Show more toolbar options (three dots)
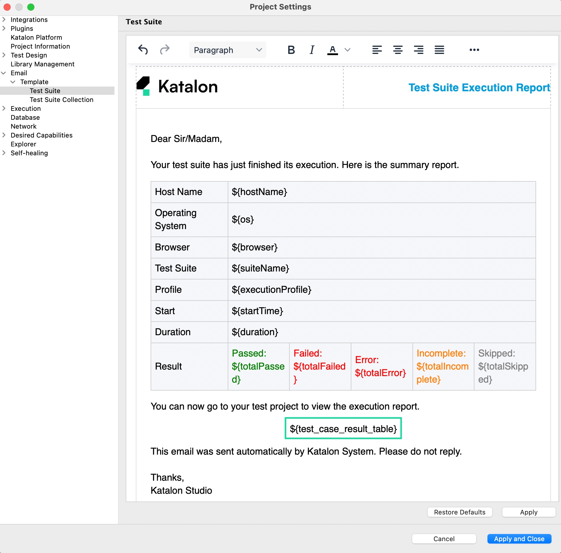 474,50
